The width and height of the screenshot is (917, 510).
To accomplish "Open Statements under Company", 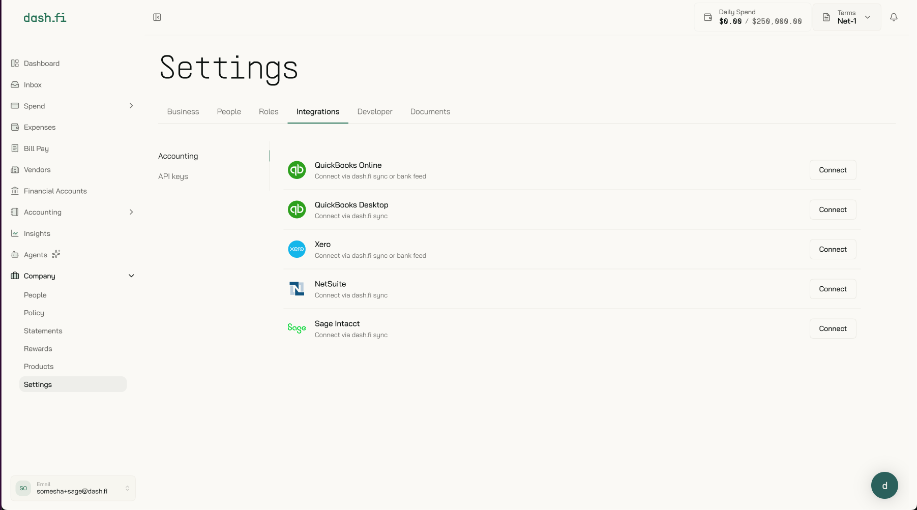I will coord(43,331).
